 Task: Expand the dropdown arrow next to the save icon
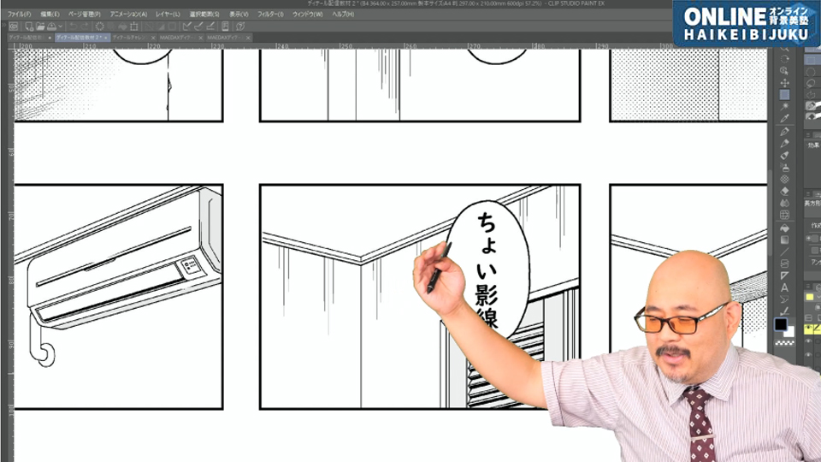pyautogui.click(x=62, y=27)
